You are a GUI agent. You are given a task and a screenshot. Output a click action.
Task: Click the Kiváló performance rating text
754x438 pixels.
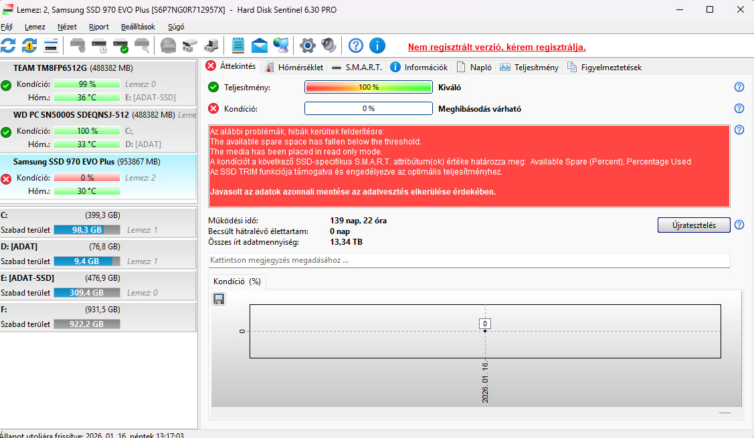[x=450, y=88]
